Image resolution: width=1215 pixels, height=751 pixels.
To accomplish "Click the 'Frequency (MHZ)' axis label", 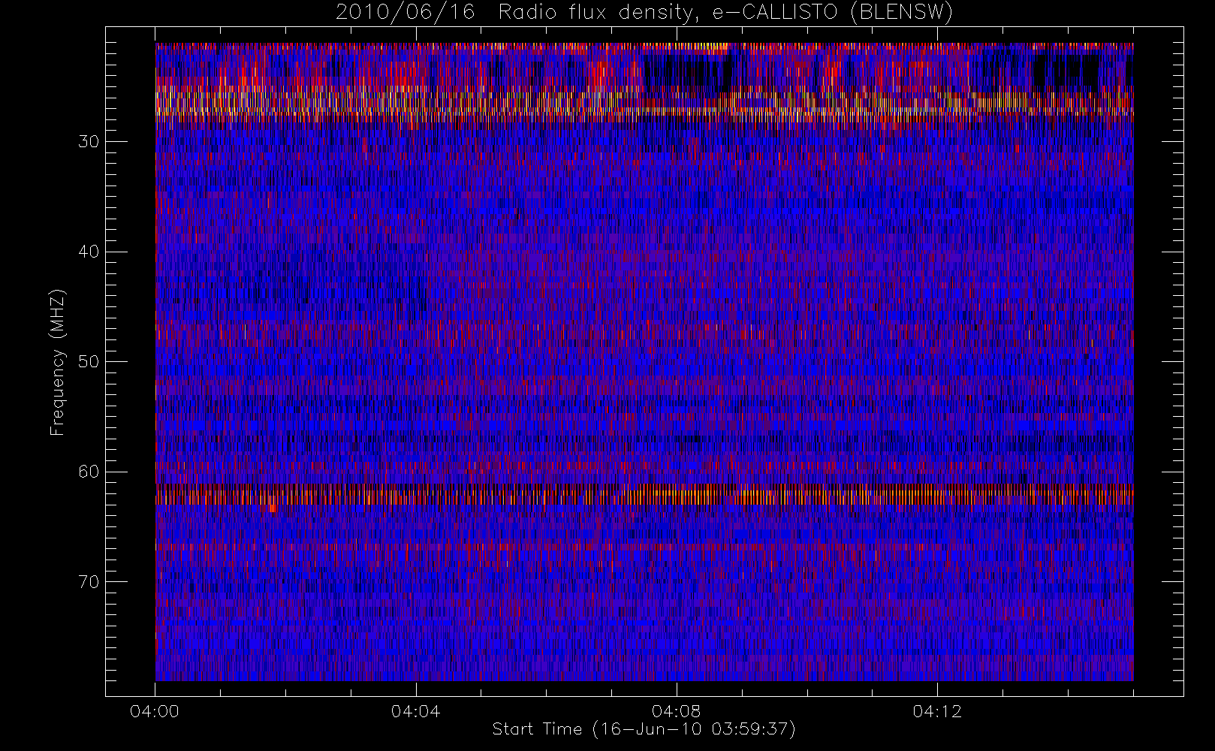I will pos(58,363).
